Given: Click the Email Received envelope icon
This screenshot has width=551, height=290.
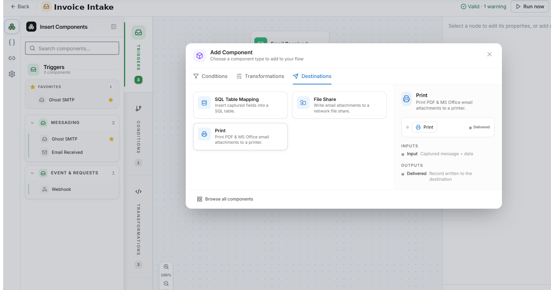Looking at the screenshot, I should coord(45,152).
